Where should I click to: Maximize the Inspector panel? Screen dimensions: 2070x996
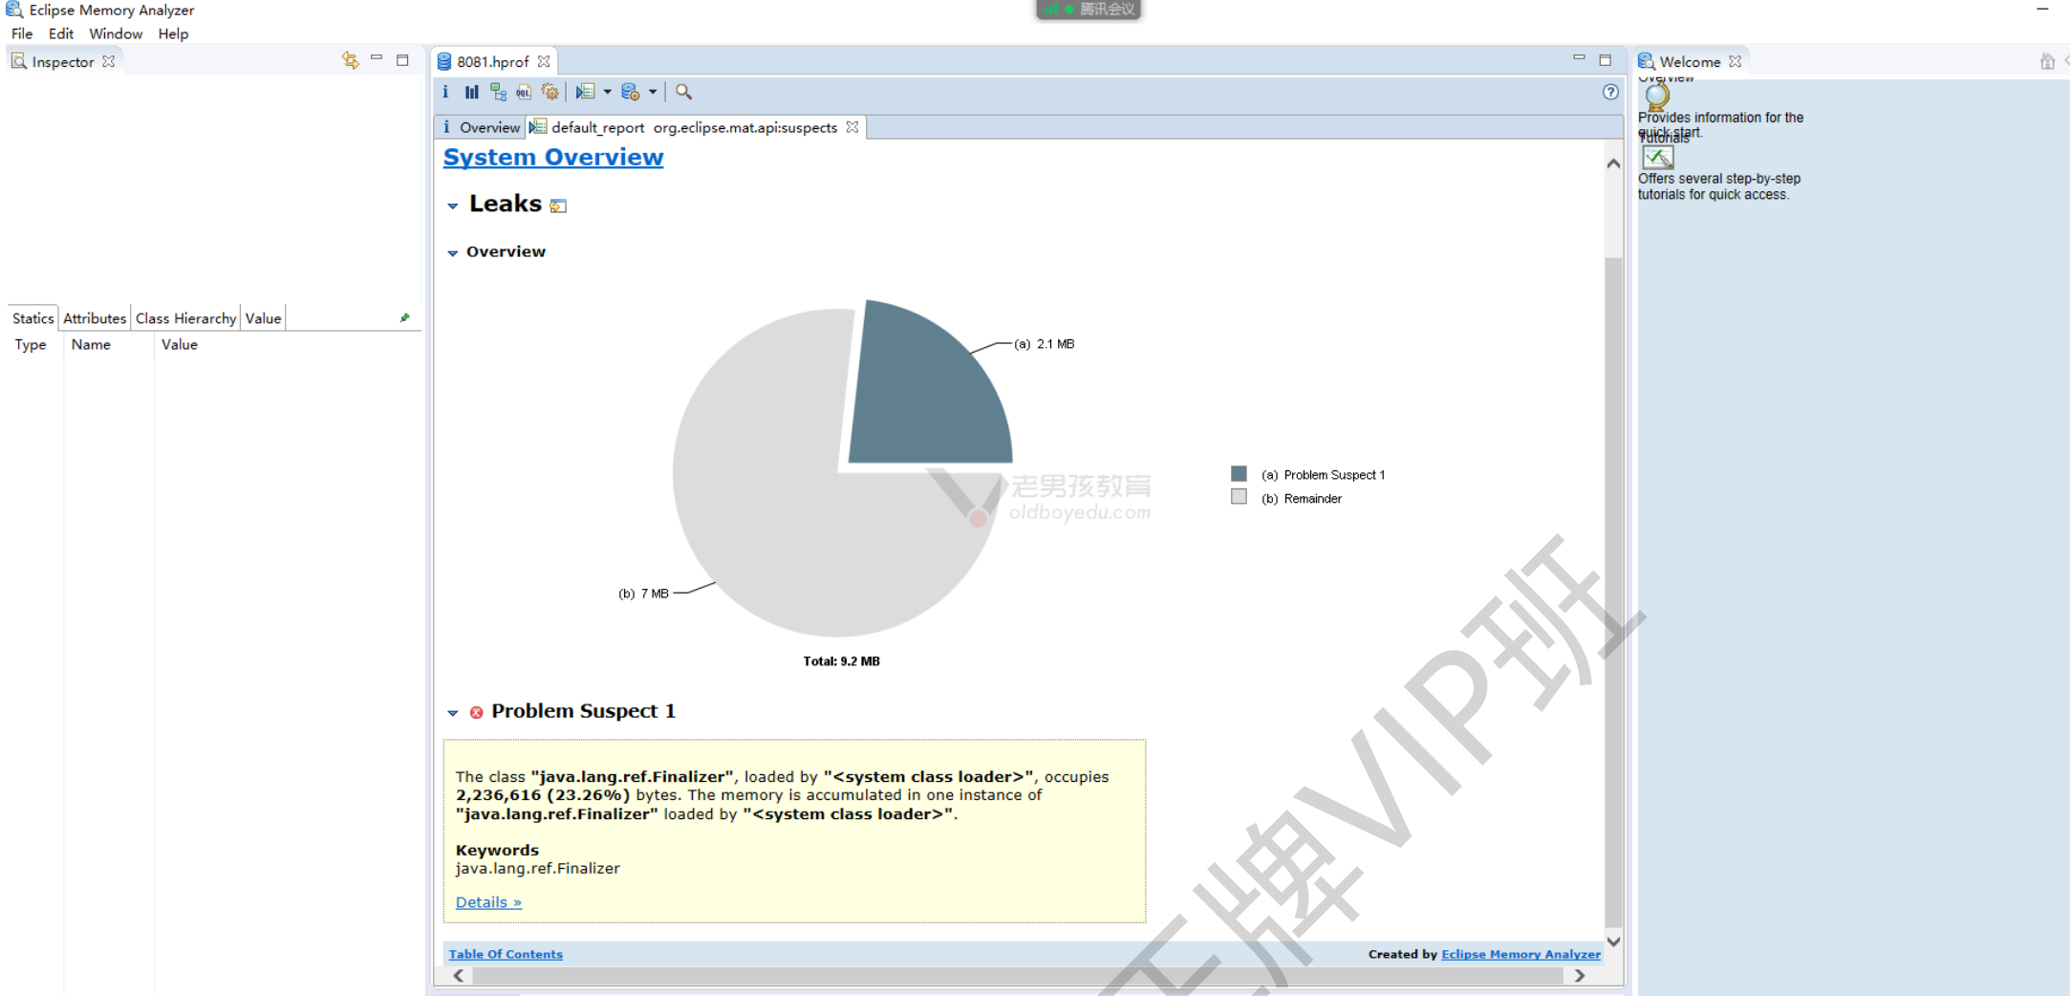(x=402, y=59)
